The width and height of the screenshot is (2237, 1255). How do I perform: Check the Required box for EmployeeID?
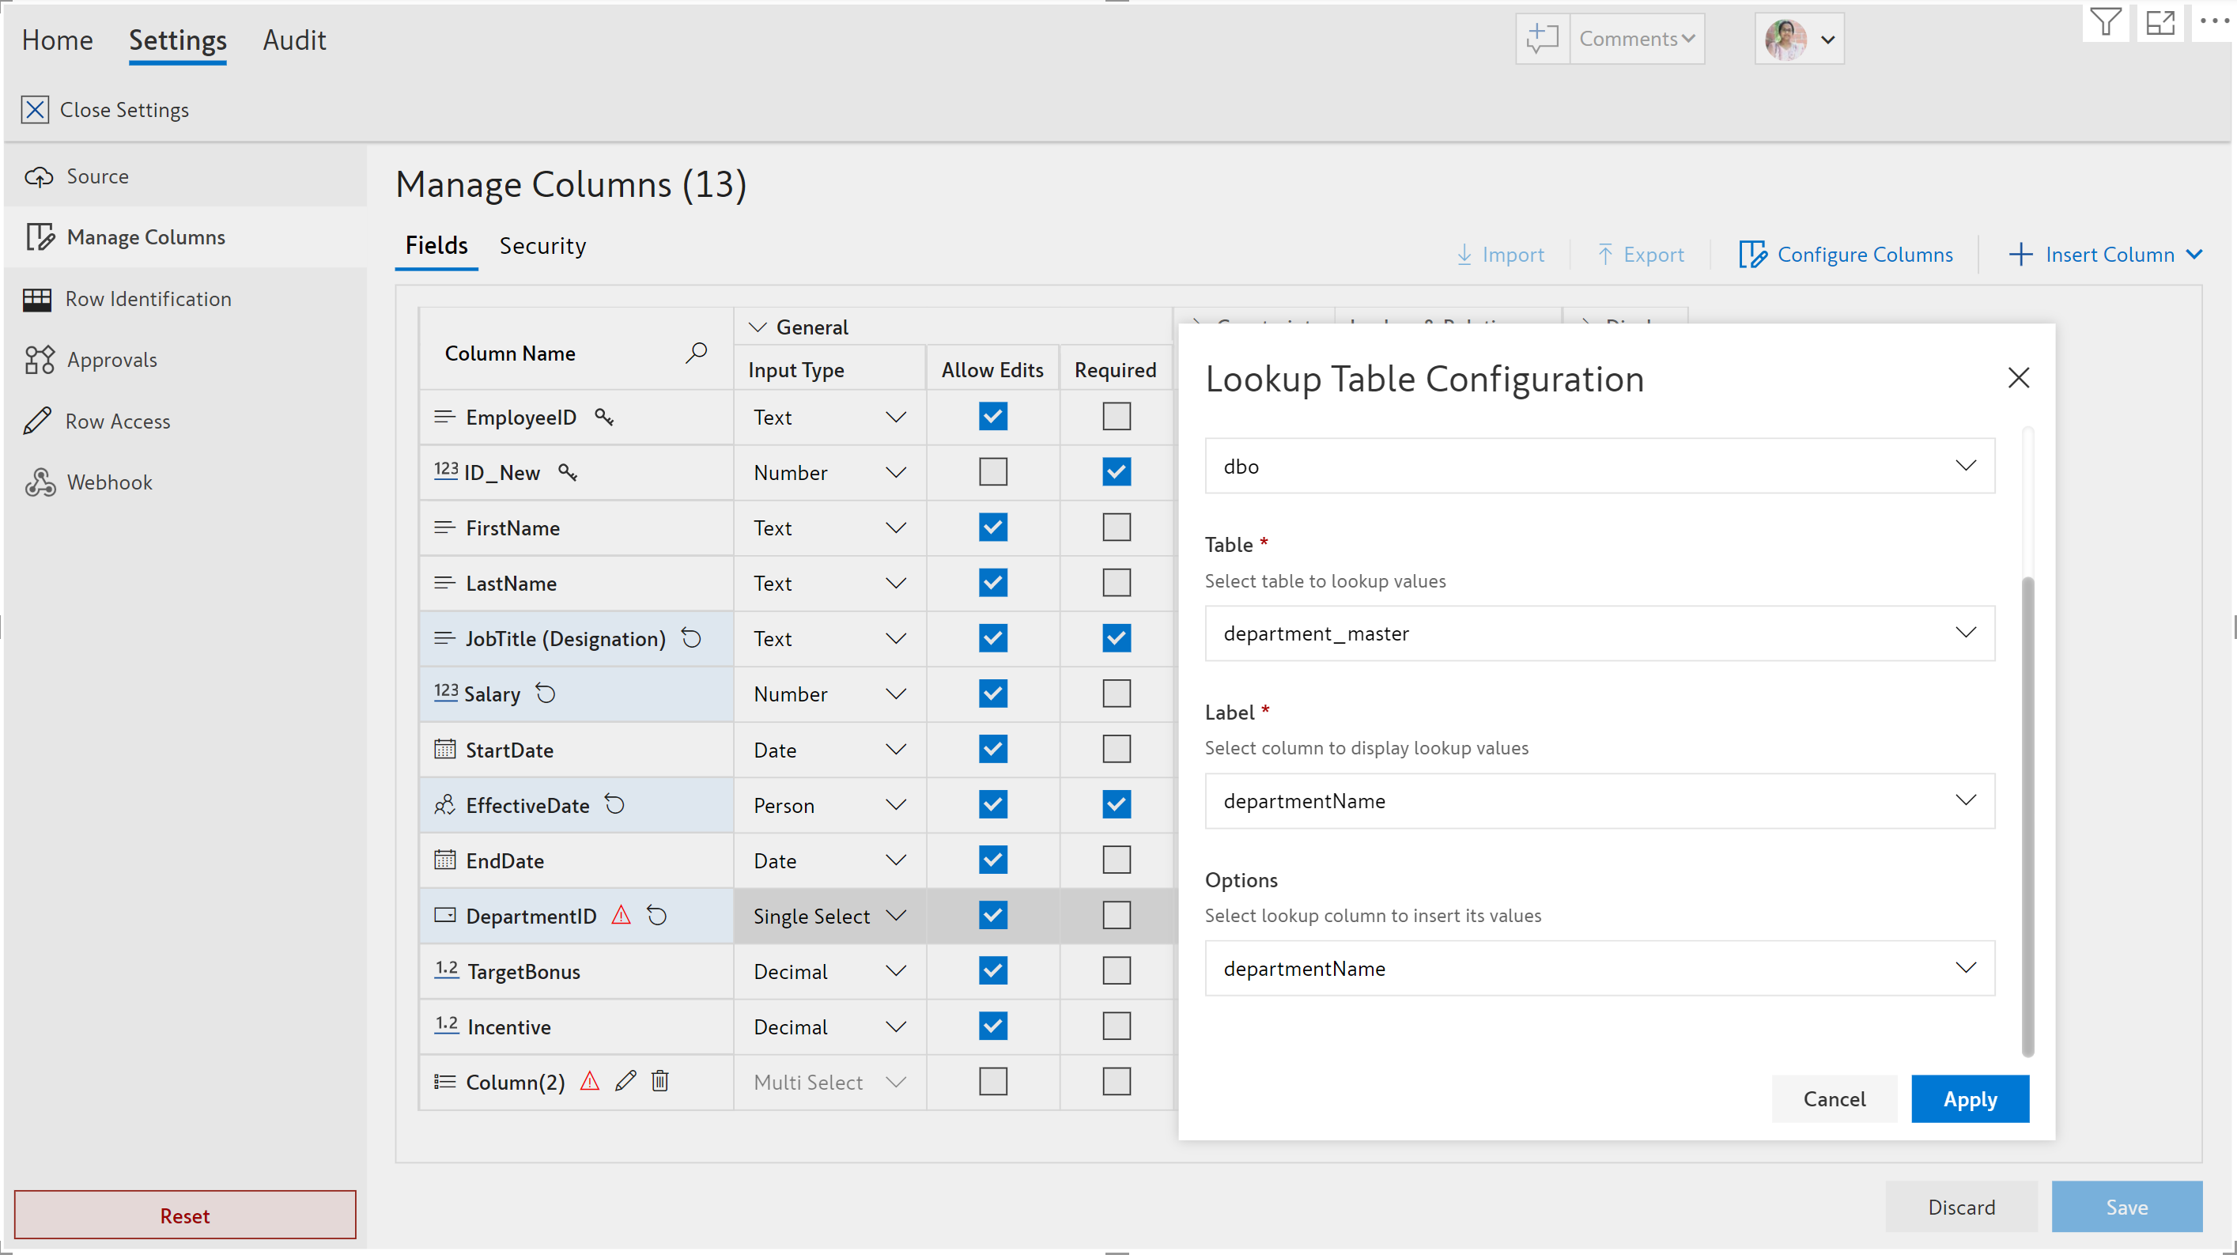(1116, 417)
